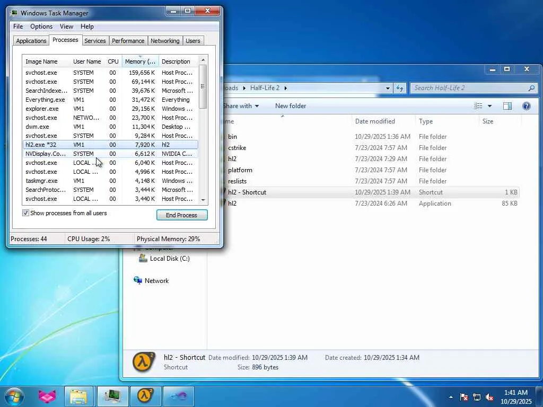Select the hl2 Application file
The height and width of the screenshot is (407, 543).
[x=371, y=203]
